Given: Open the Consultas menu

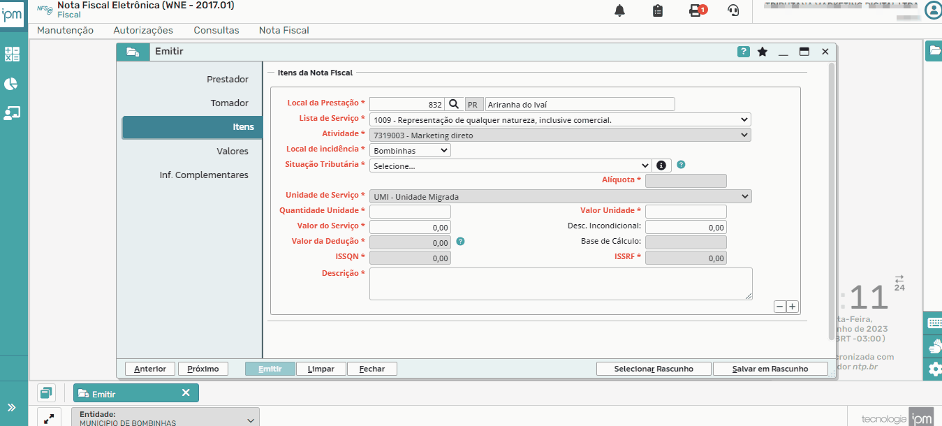Looking at the screenshot, I should (x=216, y=30).
